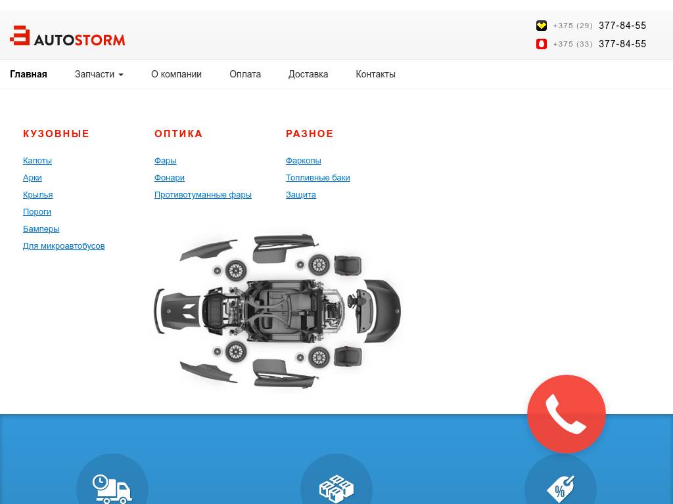Go to the О компании page
The width and height of the screenshot is (673, 504).
176,74
